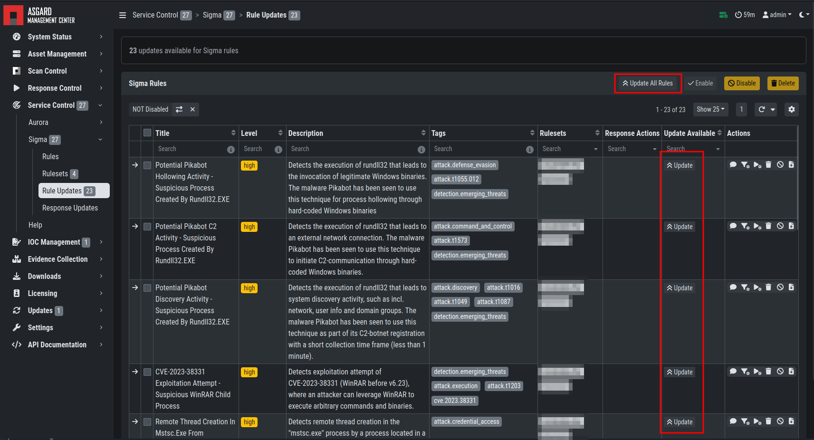Sort the table by Level column
This screenshot has height=440, width=814.
pos(262,133)
